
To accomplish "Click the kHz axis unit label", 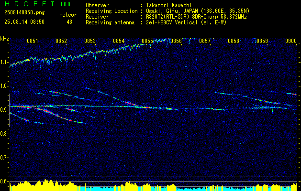I will coord(4,39).
